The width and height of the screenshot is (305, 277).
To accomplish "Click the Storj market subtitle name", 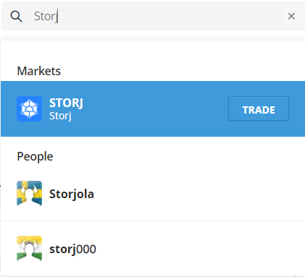I will coord(60,116).
